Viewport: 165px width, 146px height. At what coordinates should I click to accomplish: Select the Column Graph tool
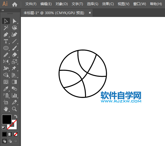pyautogui.click(x=14, y=95)
